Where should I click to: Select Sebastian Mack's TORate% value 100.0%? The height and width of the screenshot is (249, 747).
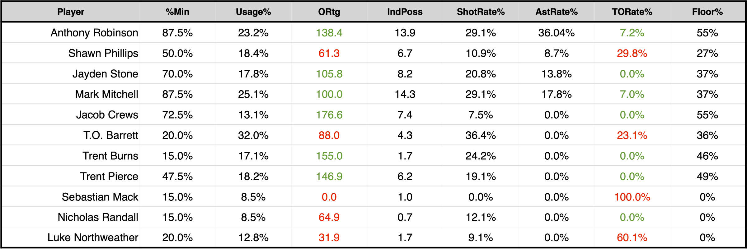(x=632, y=197)
